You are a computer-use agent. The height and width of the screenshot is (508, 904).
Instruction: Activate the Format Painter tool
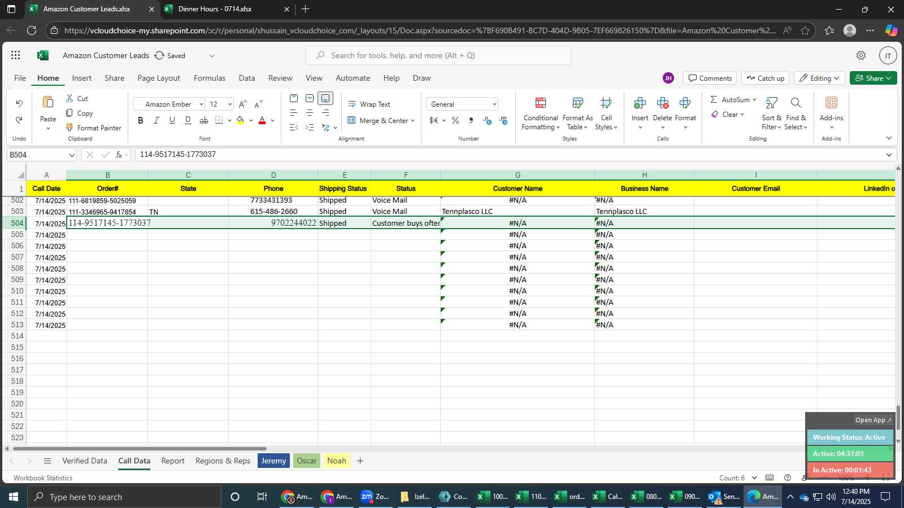[94, 128]
